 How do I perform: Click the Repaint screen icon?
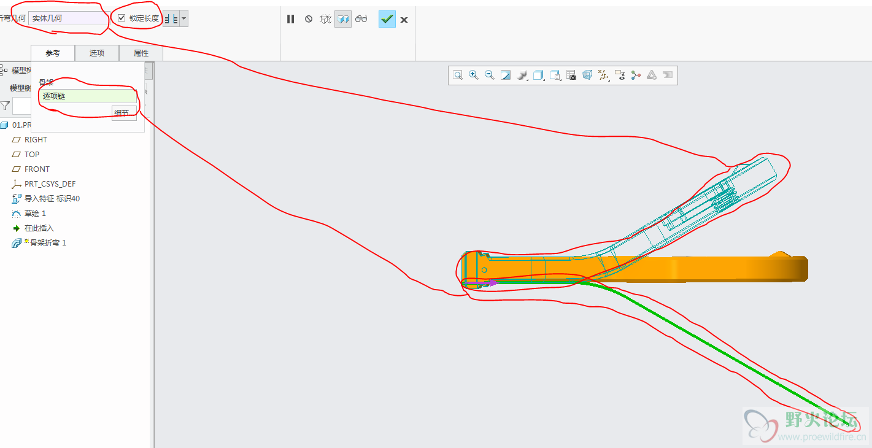506,75
